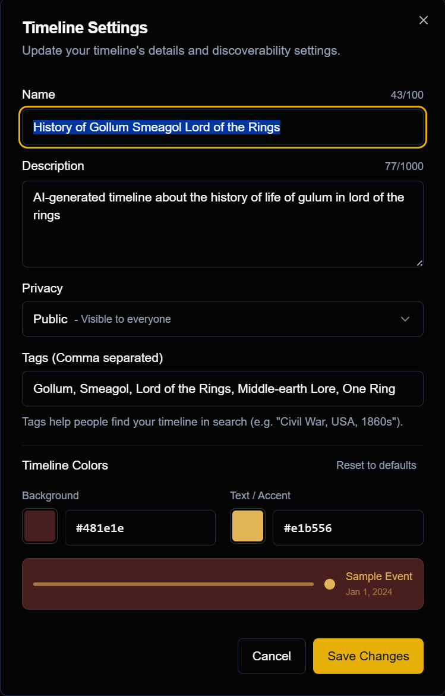Image resolution: width=445 pixels, height=696 pixels.
Task: Click inside the Description text area
Action: click(223, 223)
